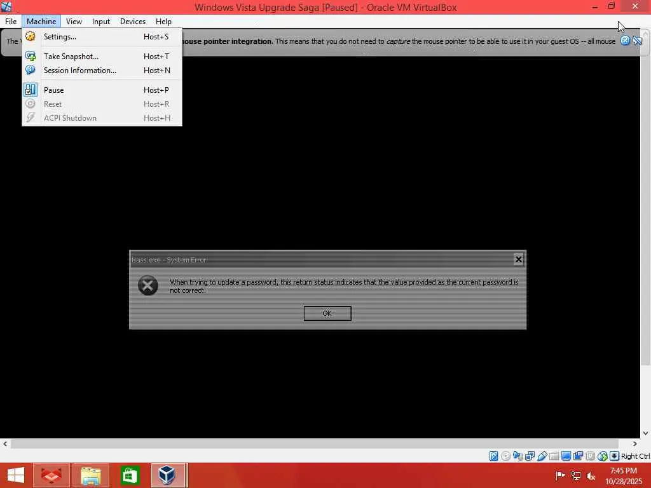The width and height of the screenshot is (651, 488).
Task: Click the muted volume tray icon
Action: click(591, 475)
